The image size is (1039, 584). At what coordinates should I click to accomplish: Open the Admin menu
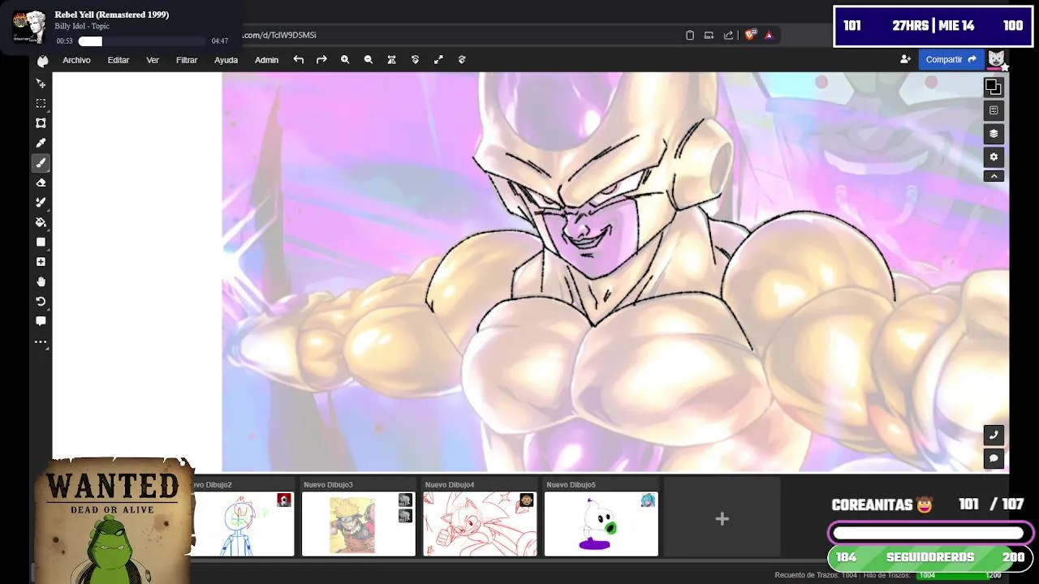tap(266, 60)
